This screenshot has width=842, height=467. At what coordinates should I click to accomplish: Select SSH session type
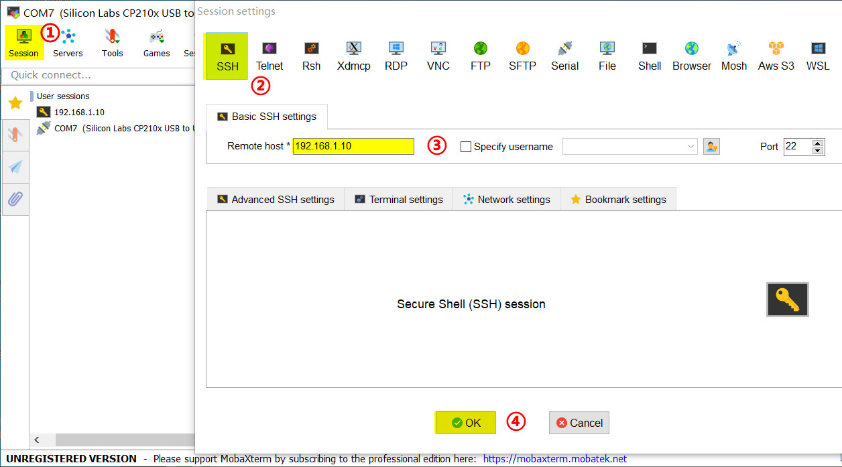[x=227, y=56]
